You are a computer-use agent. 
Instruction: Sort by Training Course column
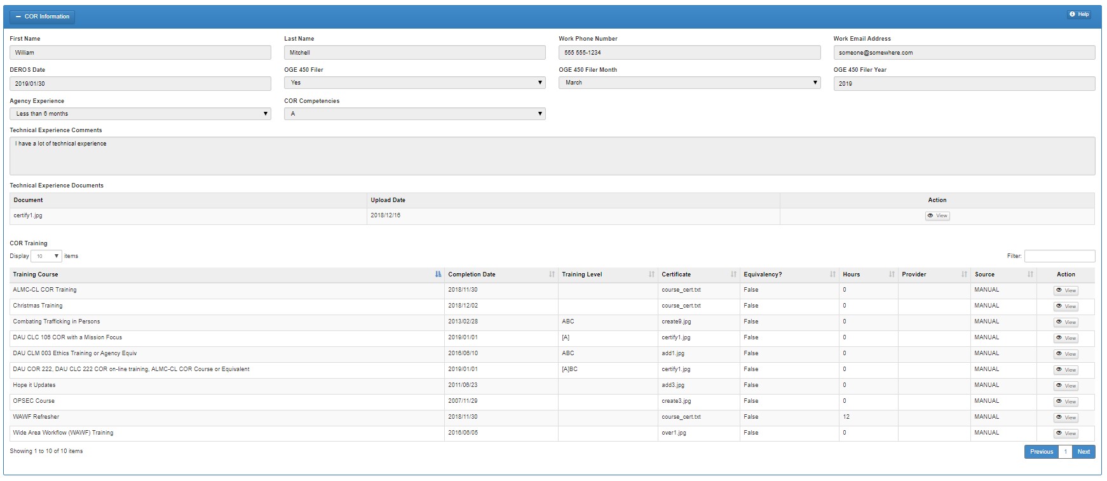point(227,274)
